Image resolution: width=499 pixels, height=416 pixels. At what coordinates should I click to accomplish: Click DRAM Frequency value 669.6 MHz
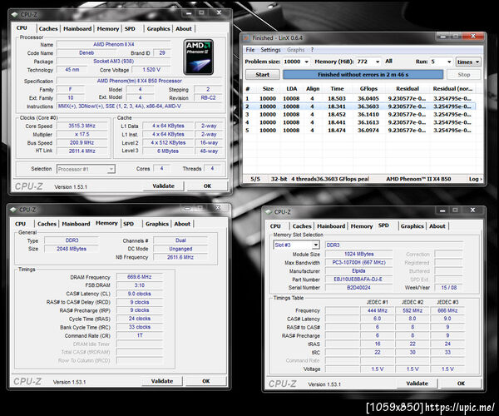(x=140, y=277)
